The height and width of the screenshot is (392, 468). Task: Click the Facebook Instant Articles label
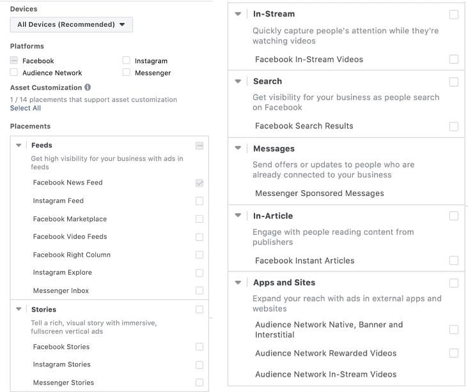tap(304, 260)
